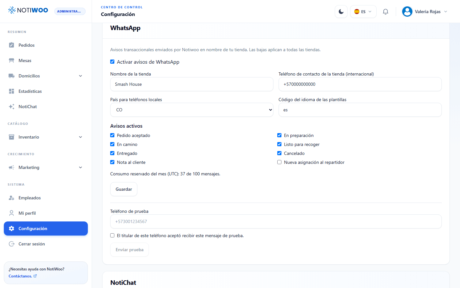460x288 pixels.
Task: Open Estadísticas menu item
Action: coord(46,91)
